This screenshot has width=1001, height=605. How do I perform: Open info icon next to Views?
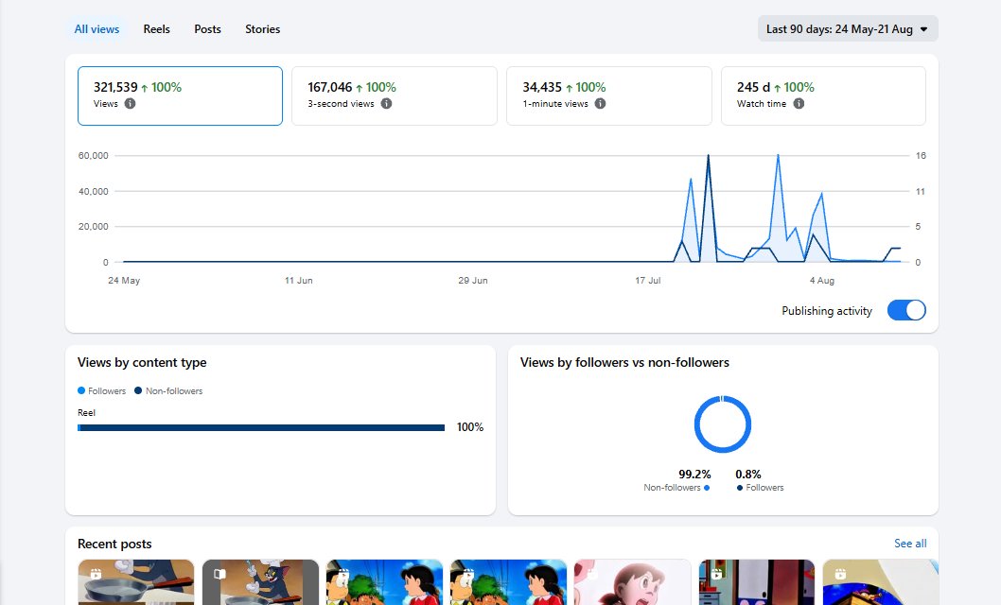pos(130,103)
